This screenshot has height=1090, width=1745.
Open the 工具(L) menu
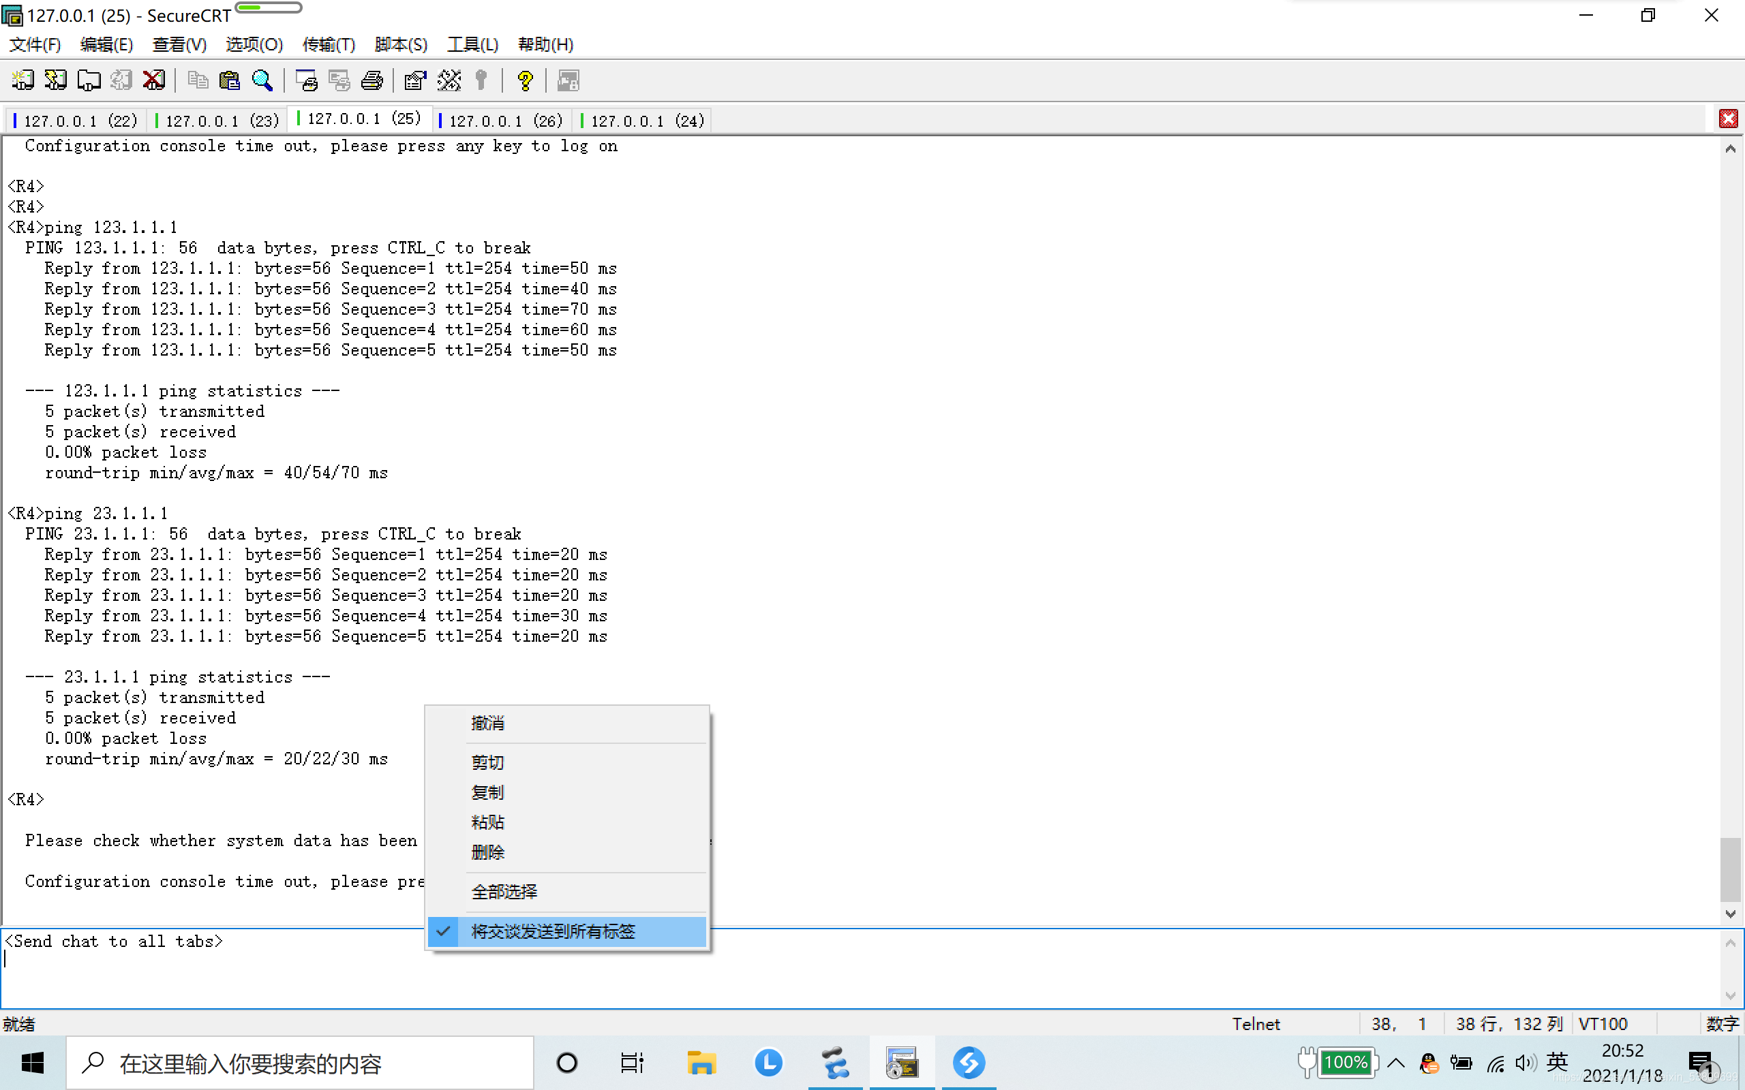pos(473,45)
